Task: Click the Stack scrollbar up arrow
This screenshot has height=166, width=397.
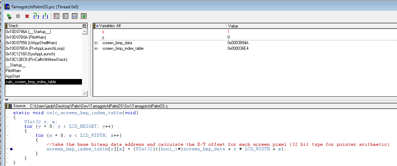Action: pyautogui.click(x=85, y=32)
